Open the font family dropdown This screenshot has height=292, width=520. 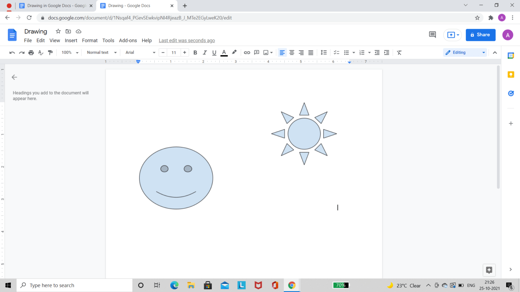[139, 52]
